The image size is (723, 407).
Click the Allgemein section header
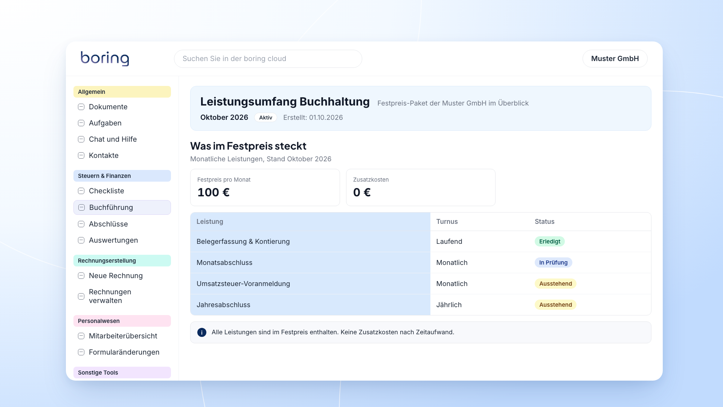(x=122, y=92)
